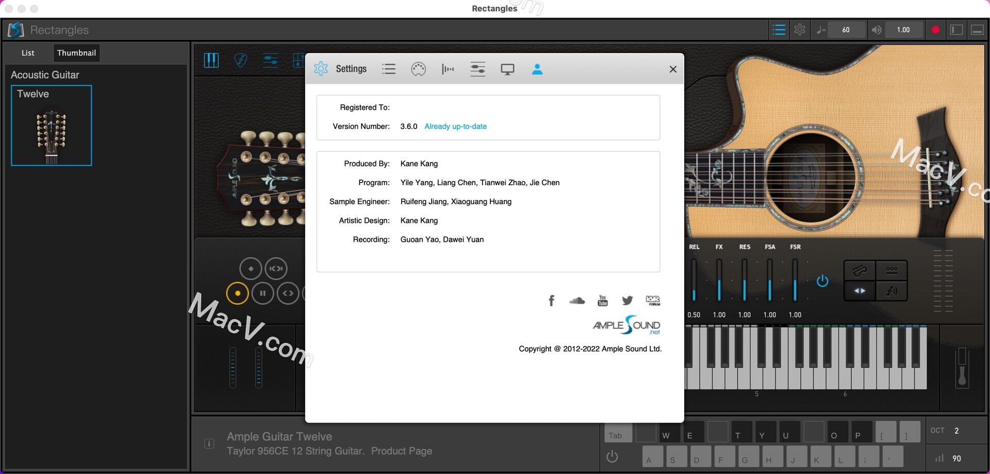Viewport: 990px width, 474px height.
Task: Open the Twitter link icon
Action: (x=627, y=300)
